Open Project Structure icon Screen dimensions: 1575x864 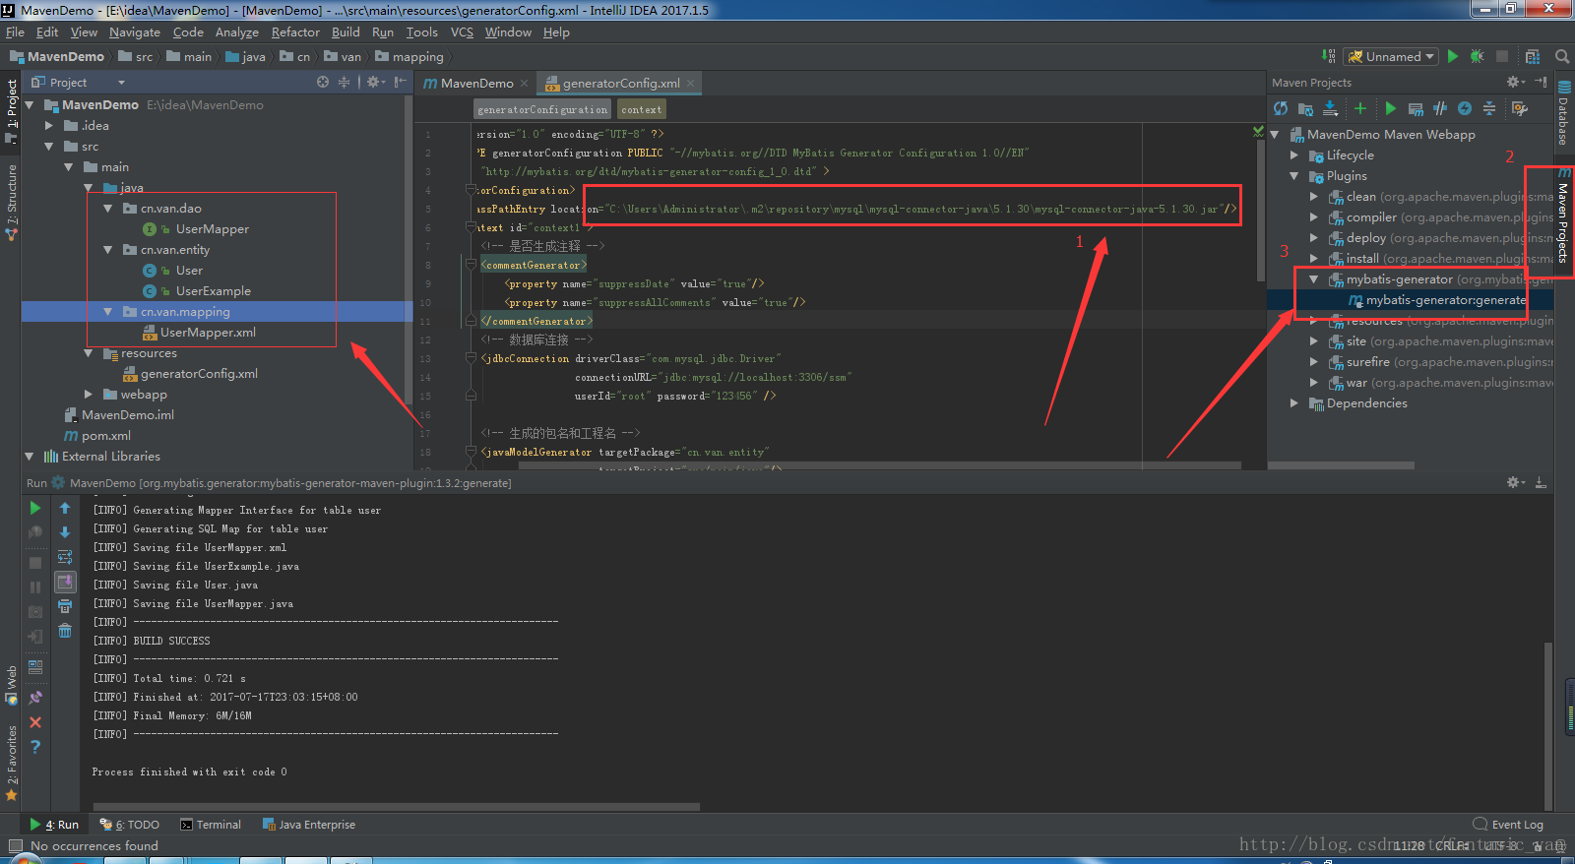1533,56
